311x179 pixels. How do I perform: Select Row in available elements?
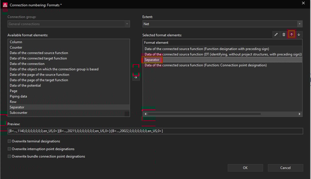(x=69, y=102)
